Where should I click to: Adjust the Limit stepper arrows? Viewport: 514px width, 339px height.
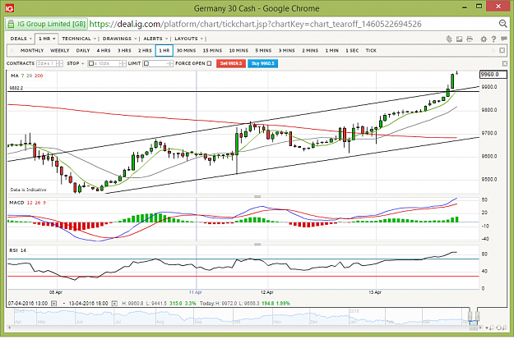coord(169,63)
